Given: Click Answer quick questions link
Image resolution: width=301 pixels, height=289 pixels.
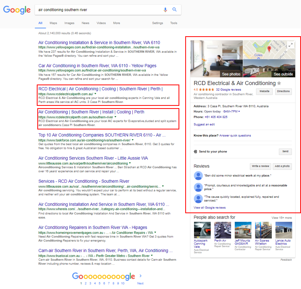Looking at the screenshot, I should tap(235, 135).
